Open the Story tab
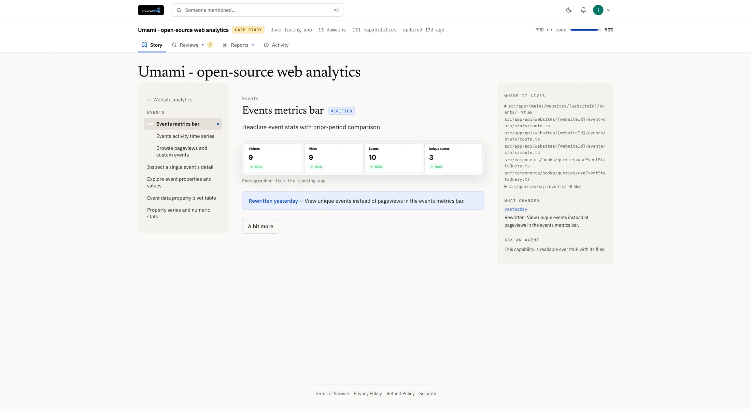Image resolution: width=751 pixels, height=409 pixels. 152,45
